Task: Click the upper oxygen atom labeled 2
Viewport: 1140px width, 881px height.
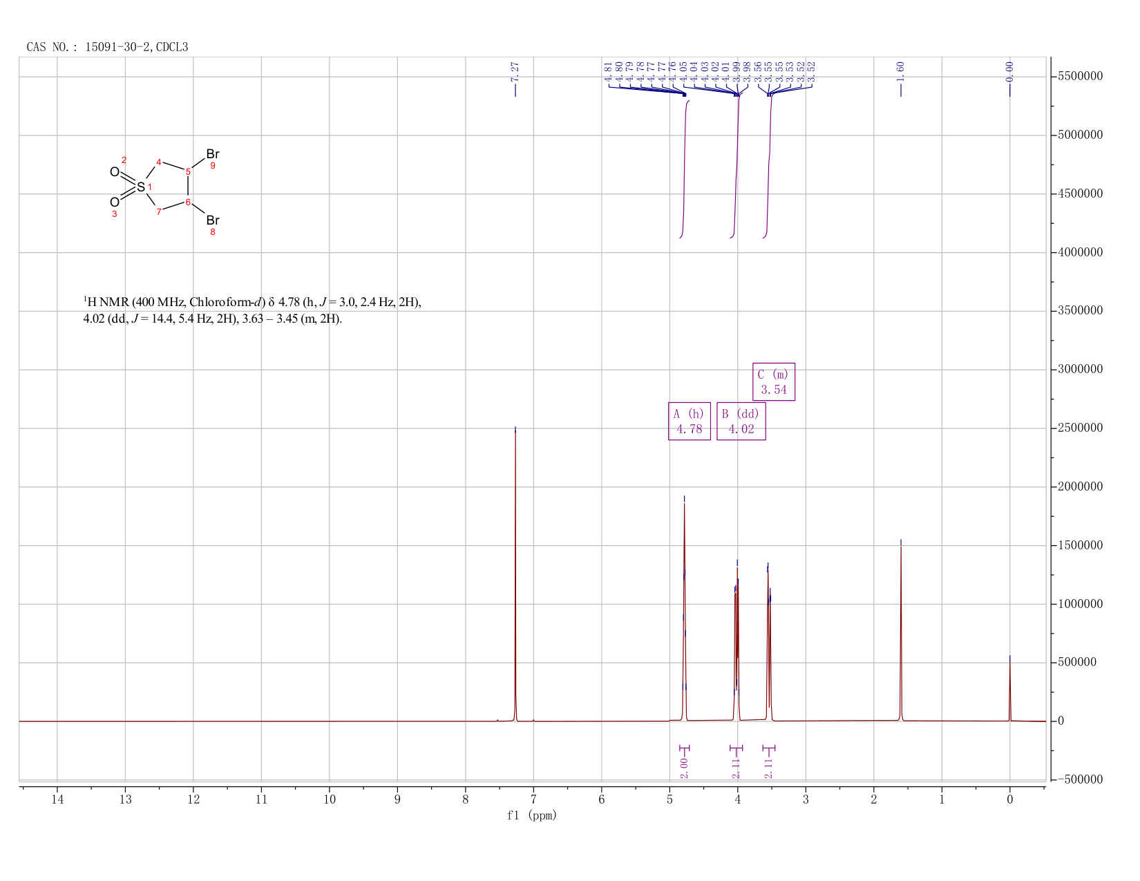Action: click(115, 172)
